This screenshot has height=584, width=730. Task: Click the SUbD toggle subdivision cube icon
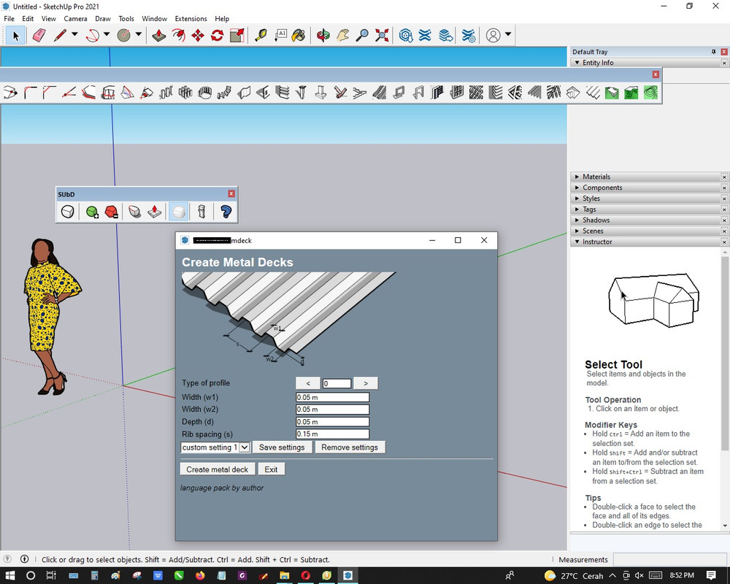tap(67, 212)
